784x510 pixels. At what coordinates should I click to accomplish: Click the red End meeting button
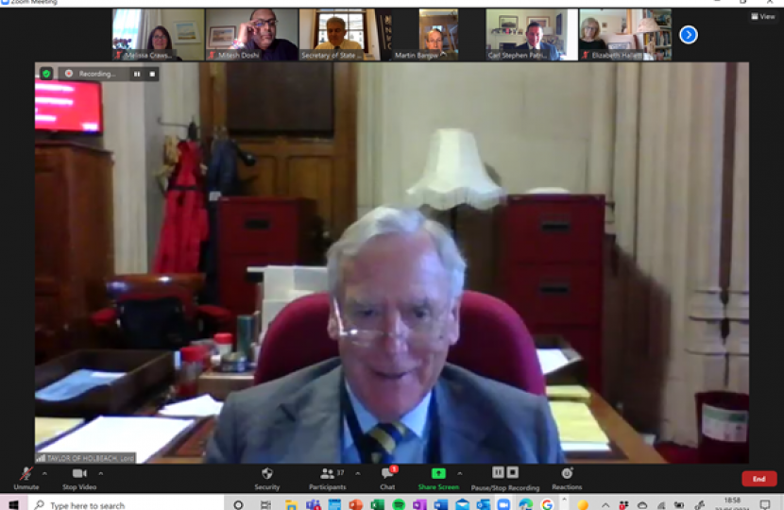coord(758,479)
